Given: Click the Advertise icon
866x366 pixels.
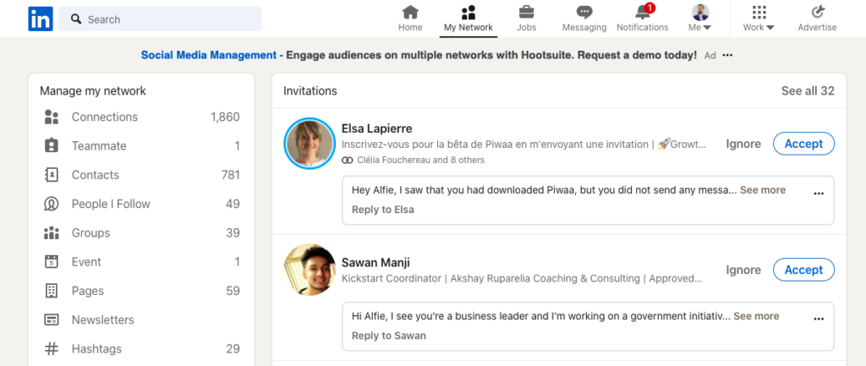Looking at the screenshot, I should [x=817, y=12].
